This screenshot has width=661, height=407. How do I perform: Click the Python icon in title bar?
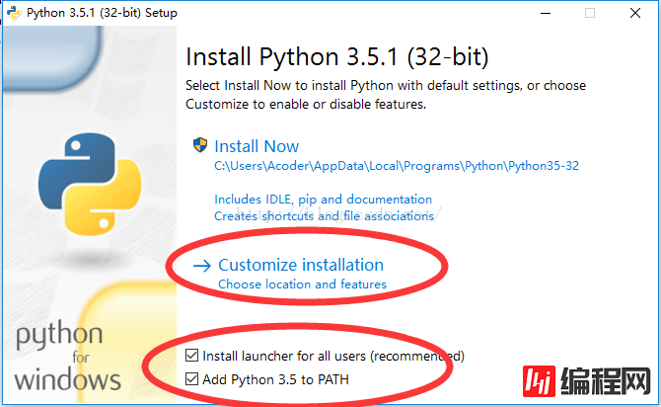pos(11,13)
